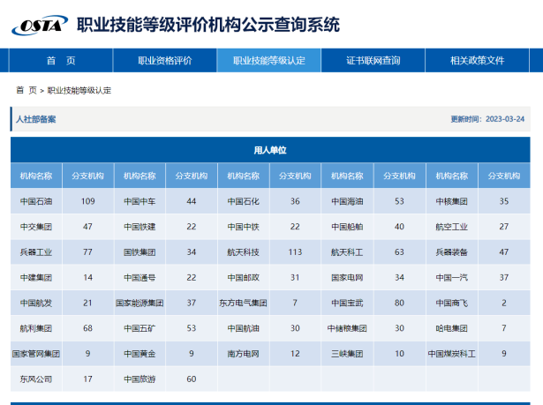This screenshot has height=405, width=543.
Task: Select 中国通号 in the table
Action: 140,278
